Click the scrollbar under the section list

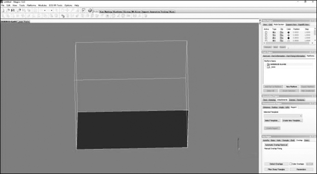click(x=289, y=43)
